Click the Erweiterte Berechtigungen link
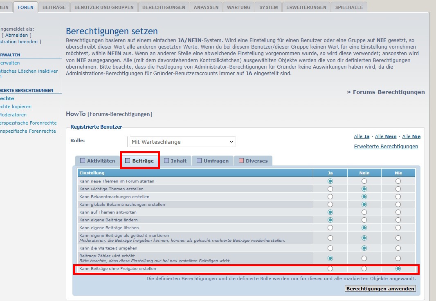This screenshot has height=301, width=436. [386, 146]
